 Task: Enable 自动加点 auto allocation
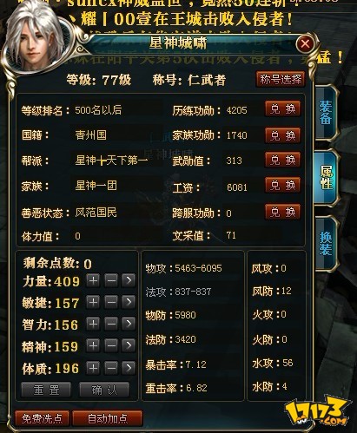tap(108, 418)
